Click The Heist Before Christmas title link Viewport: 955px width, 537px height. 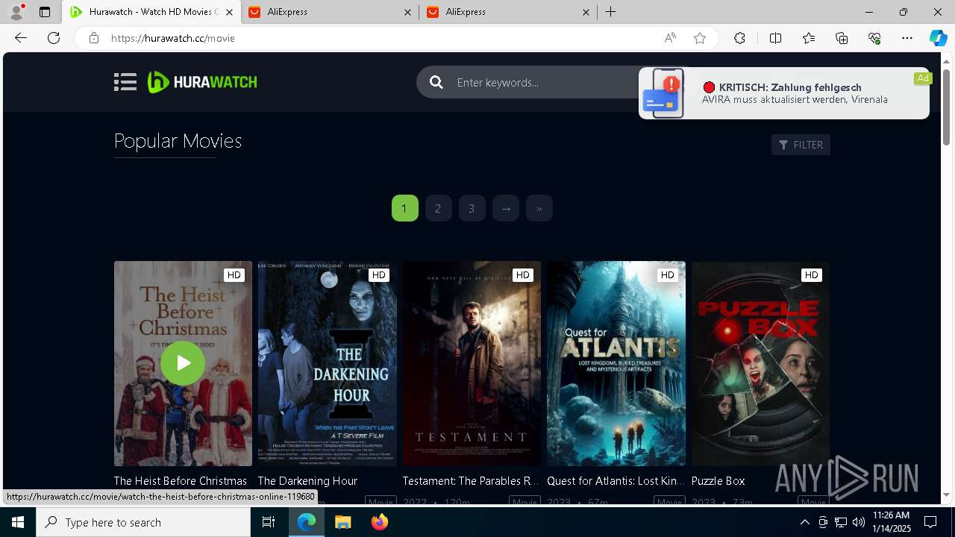tap(180, 481)
